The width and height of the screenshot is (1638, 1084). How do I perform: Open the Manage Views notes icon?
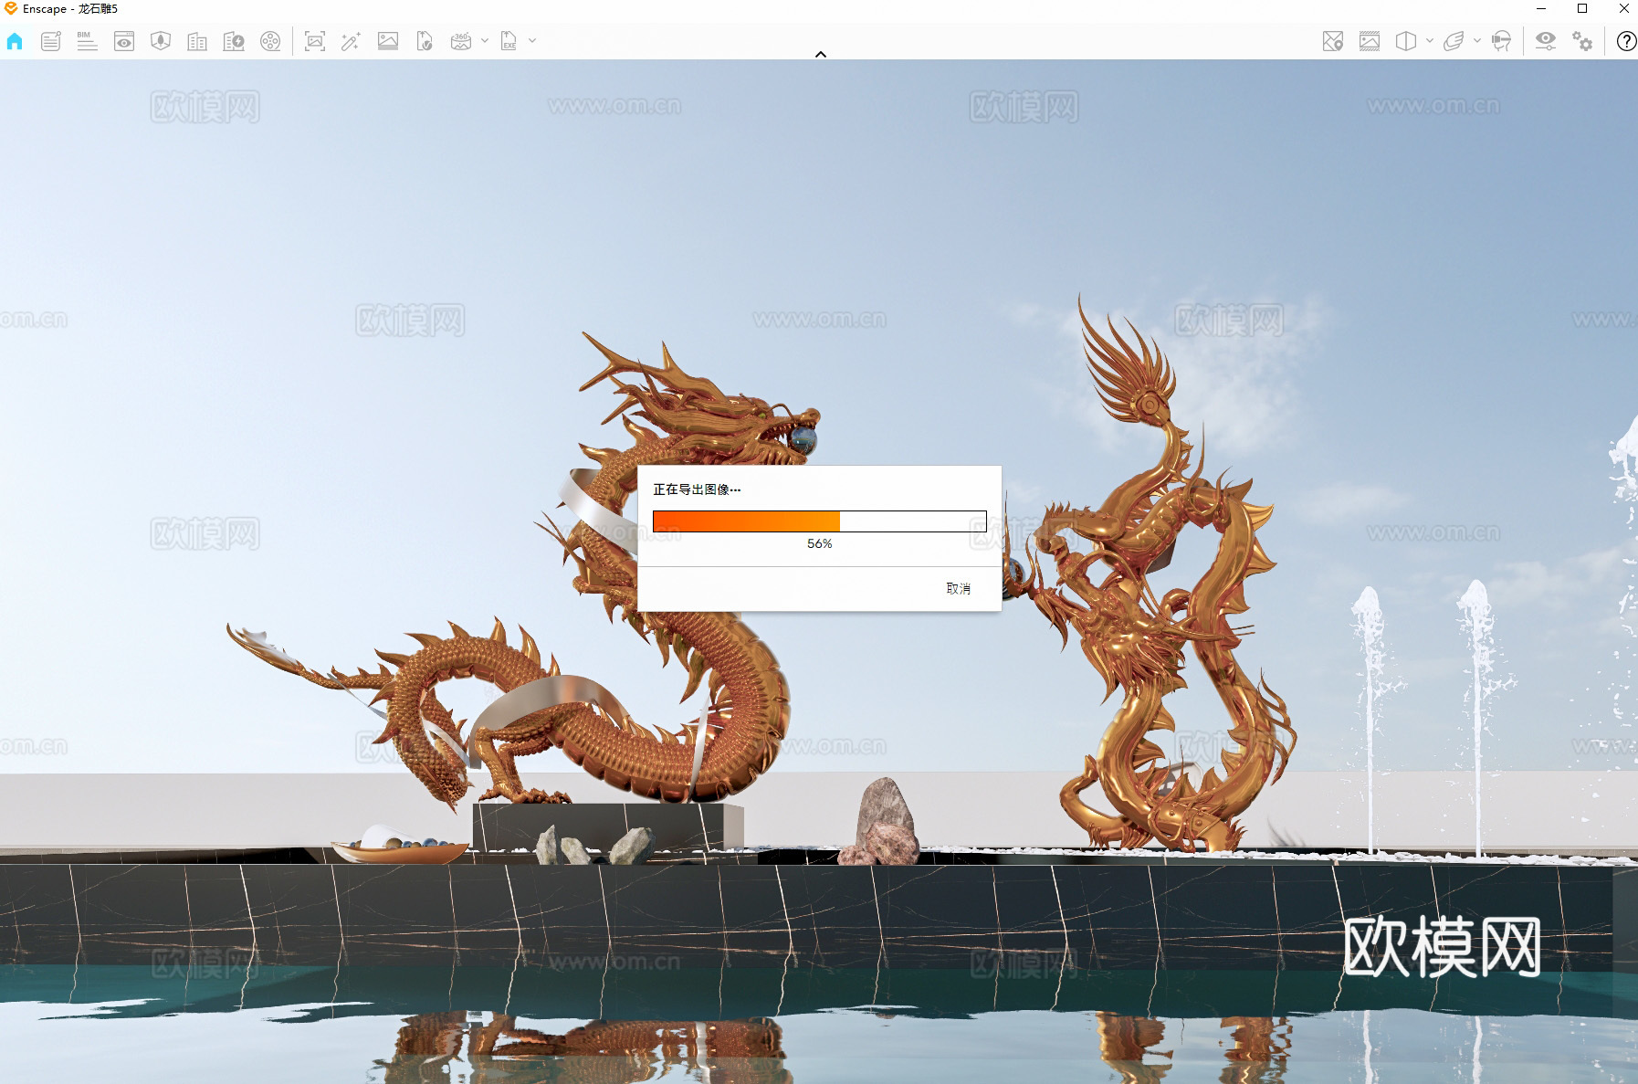pos(51,41)
